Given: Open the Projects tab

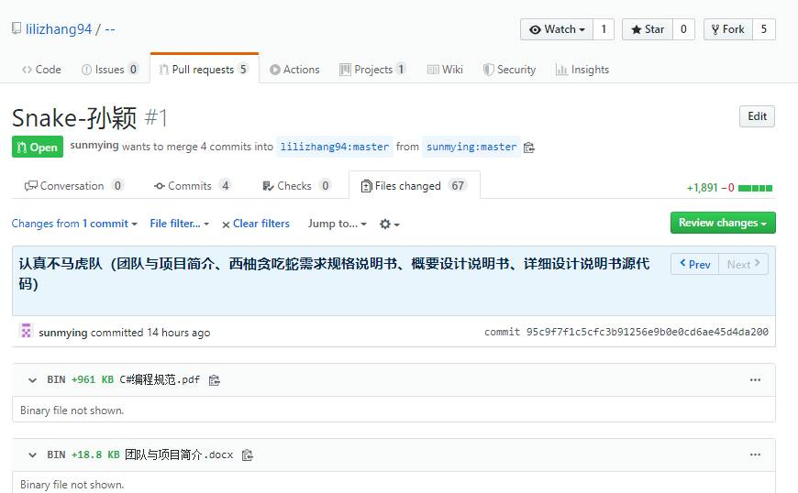Looking at the screenshot, I should click(372, 70).
